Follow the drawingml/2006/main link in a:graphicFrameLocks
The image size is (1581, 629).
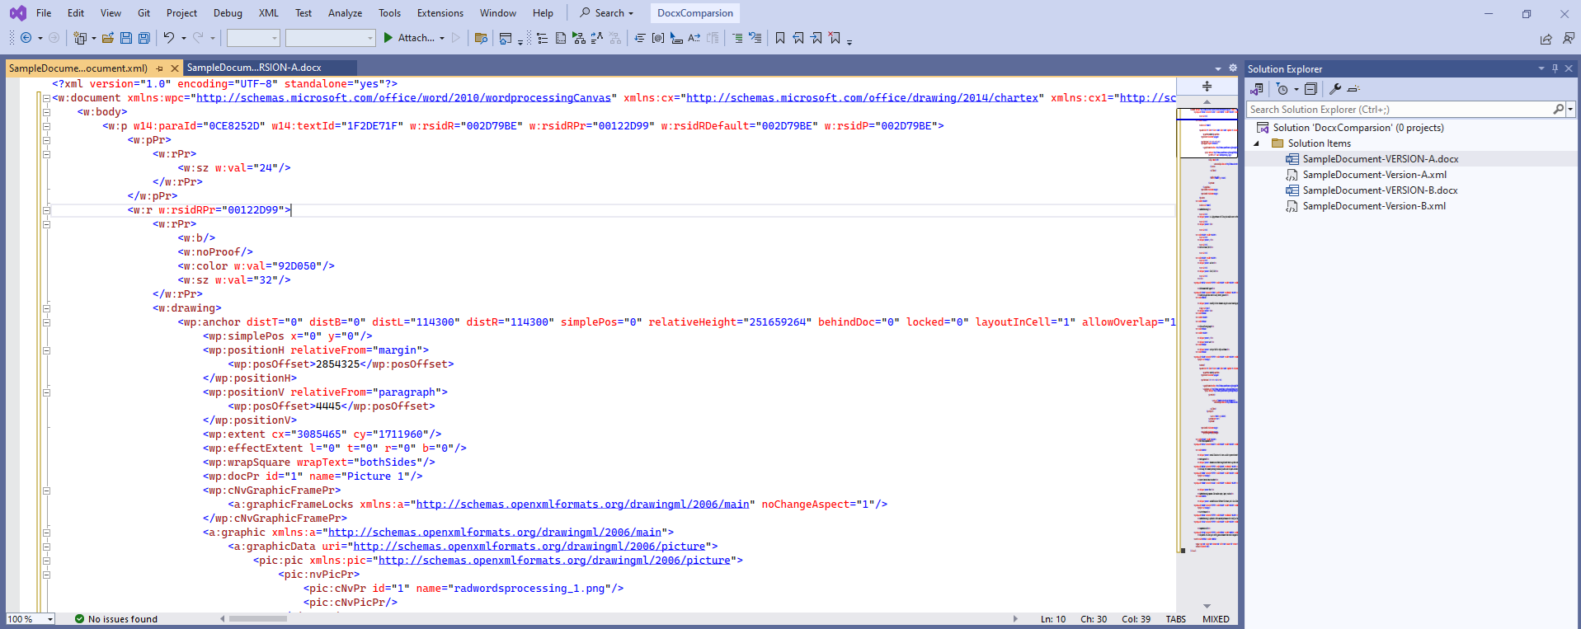(582, 505)
